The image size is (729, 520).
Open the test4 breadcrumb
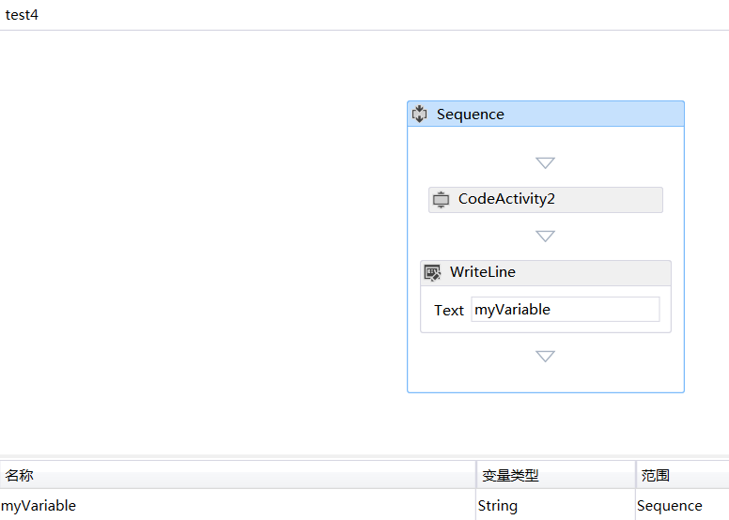pos(22,15)
